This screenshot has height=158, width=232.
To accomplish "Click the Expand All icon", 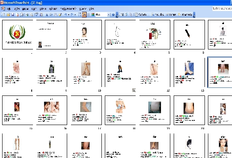I will (x=79, y=14).
